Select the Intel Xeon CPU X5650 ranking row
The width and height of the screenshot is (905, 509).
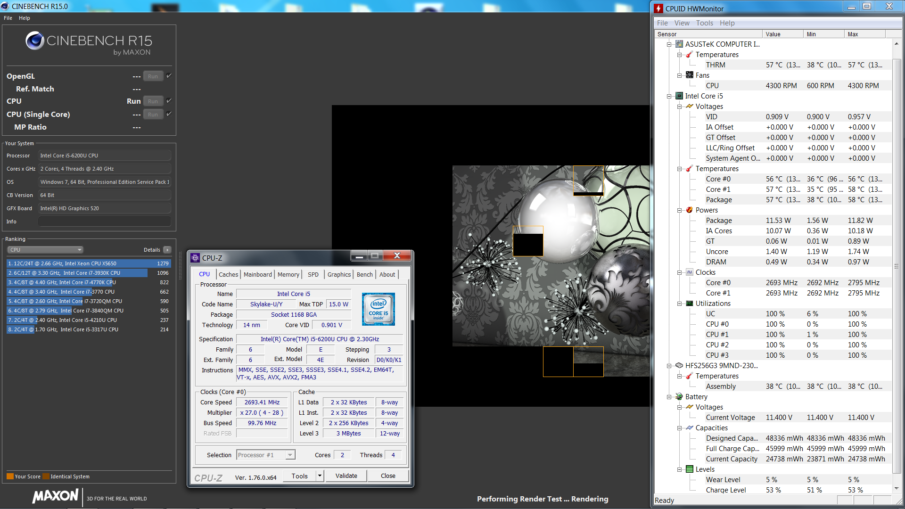click(89, 263)
